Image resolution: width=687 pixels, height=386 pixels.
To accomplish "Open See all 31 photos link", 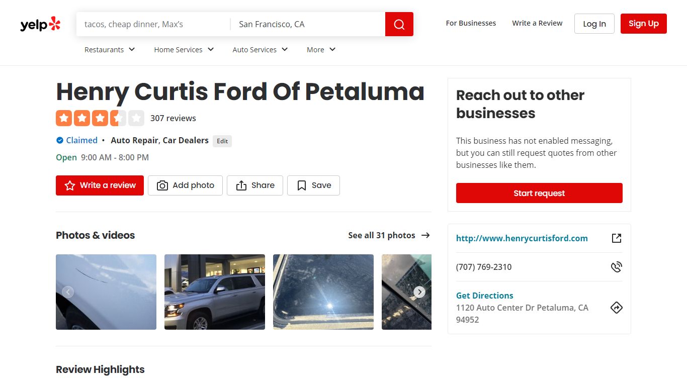I will coord(389,235).
